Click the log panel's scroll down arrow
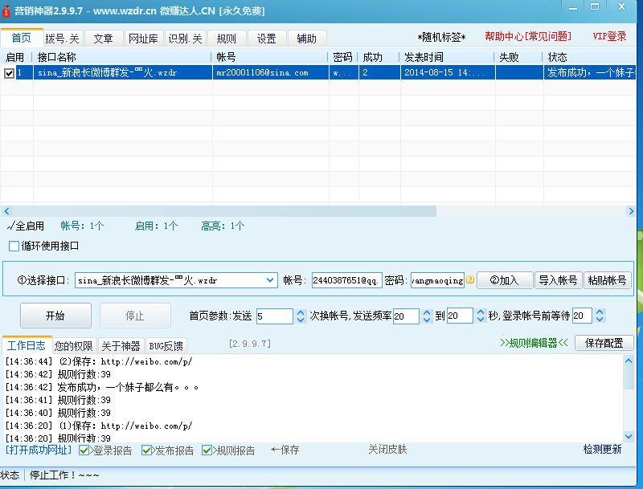The width and height of the screenshot is (643, 489). pyautogui.click(x=628, y=436)
